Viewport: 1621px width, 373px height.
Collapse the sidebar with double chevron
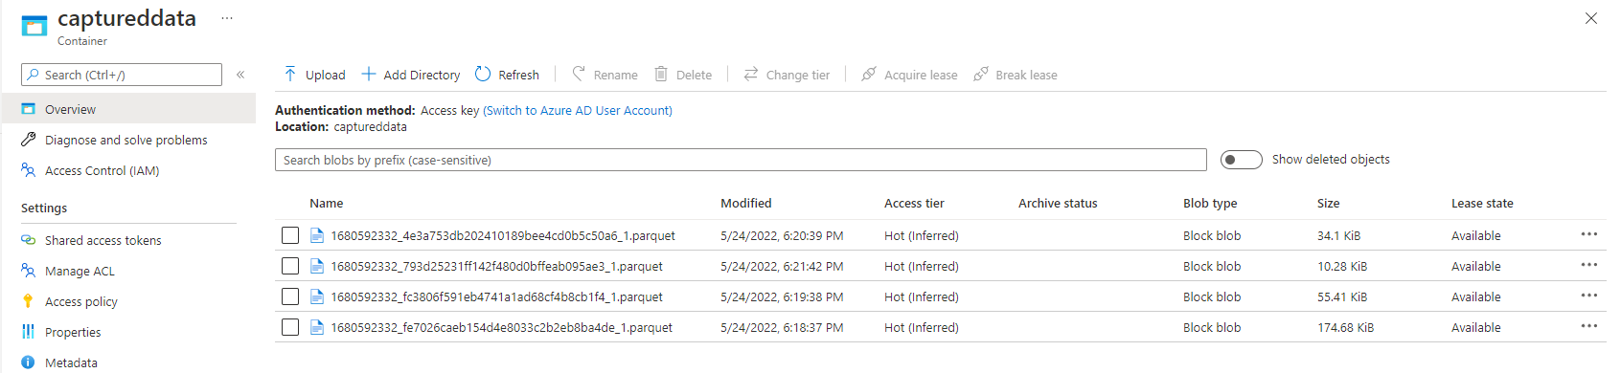pyautogui.click(x=240, y=75)
